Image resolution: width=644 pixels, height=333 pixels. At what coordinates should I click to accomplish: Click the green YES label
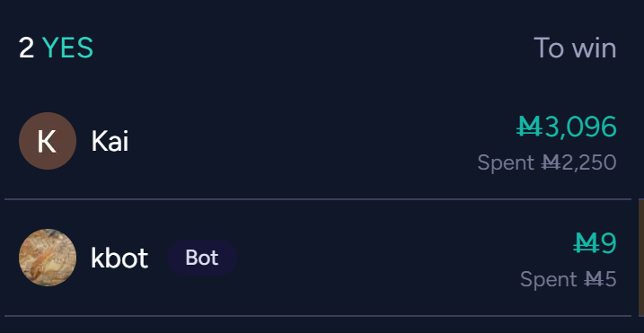[67, 48]
